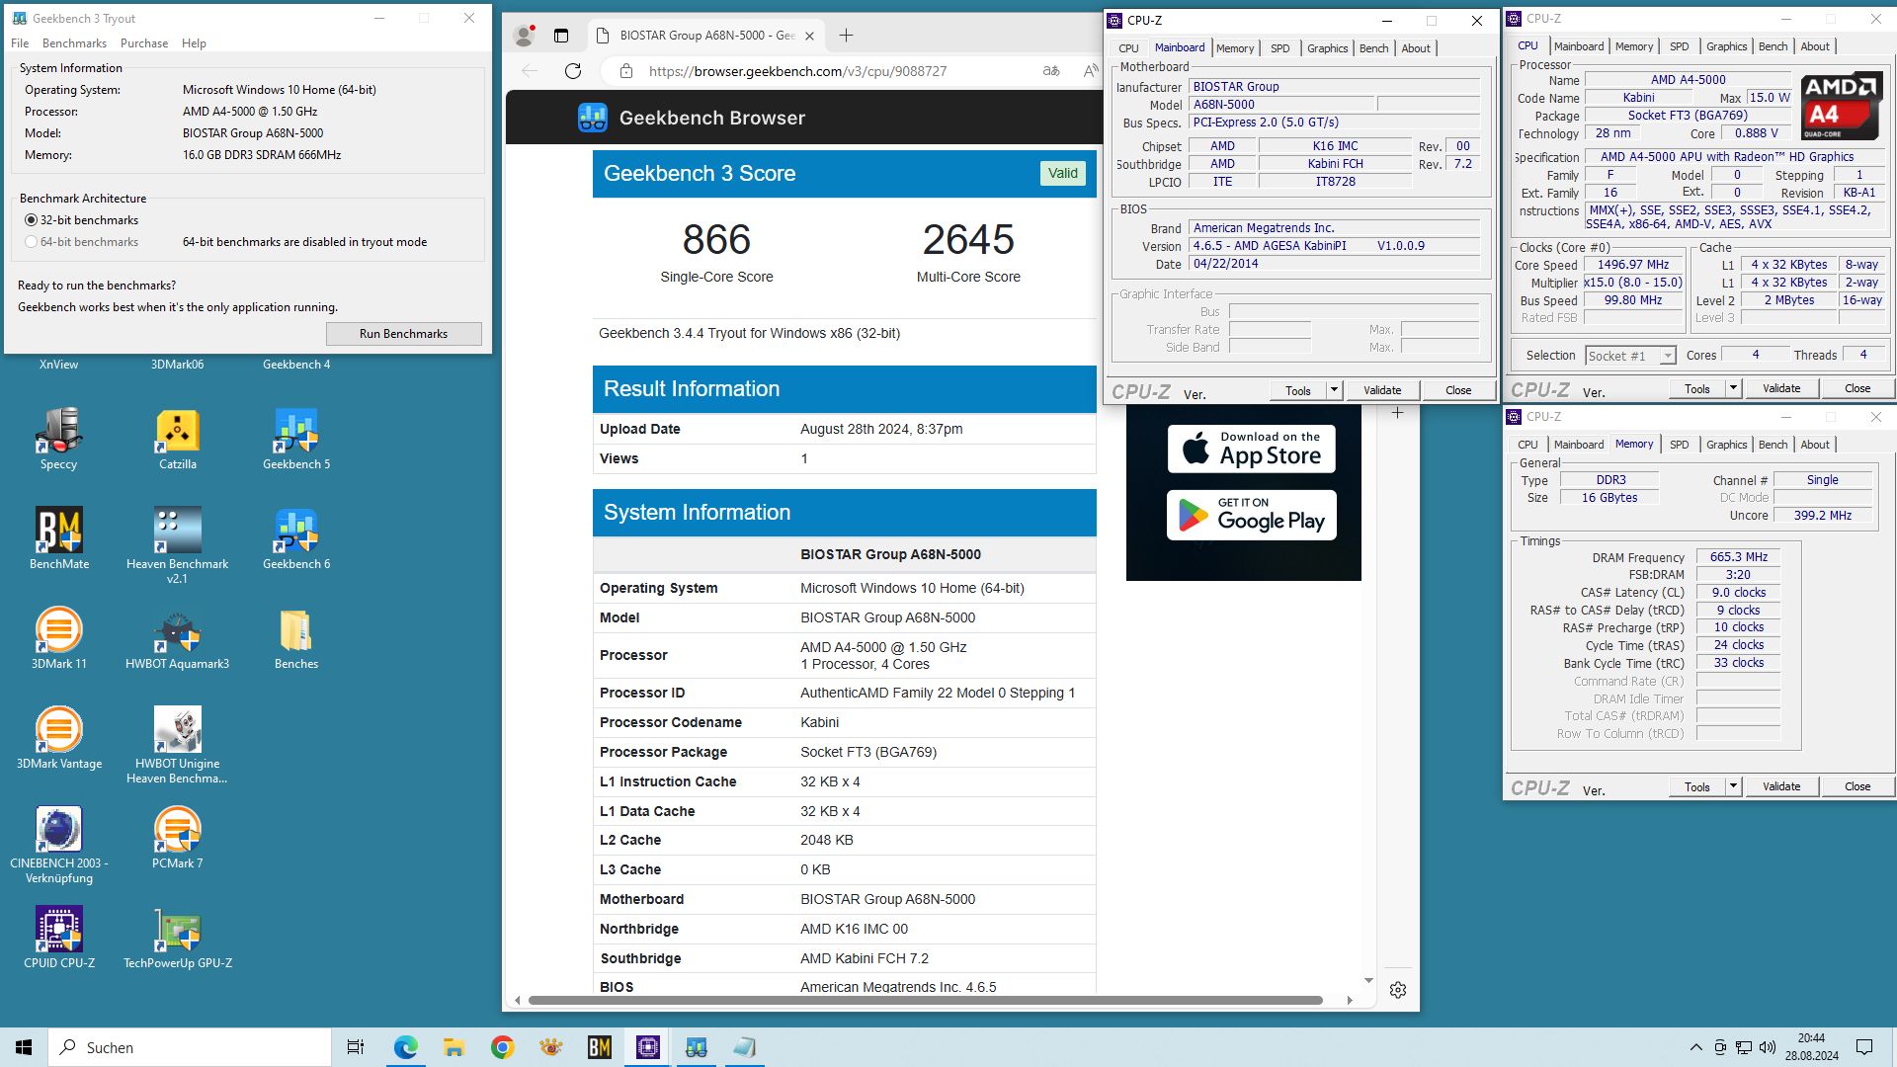Close the BIOSTAR Geekbench browser tab
Screen dimensions: 1897x1067
click(809, 36)
